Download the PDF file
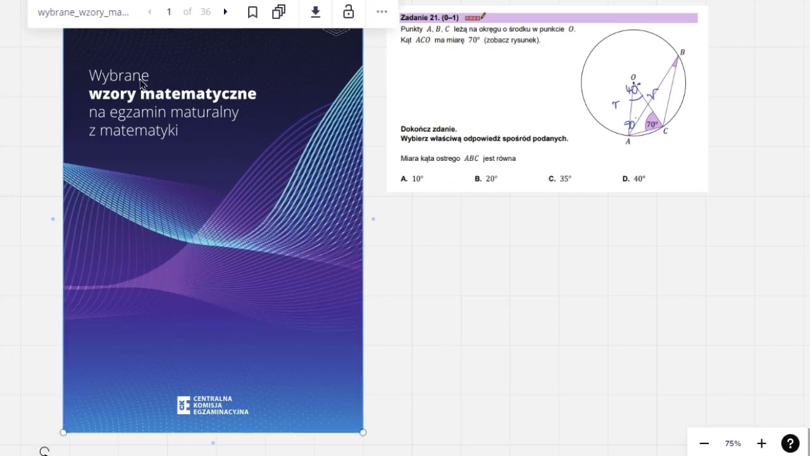 pyautogui.click(x=316, y=12)
